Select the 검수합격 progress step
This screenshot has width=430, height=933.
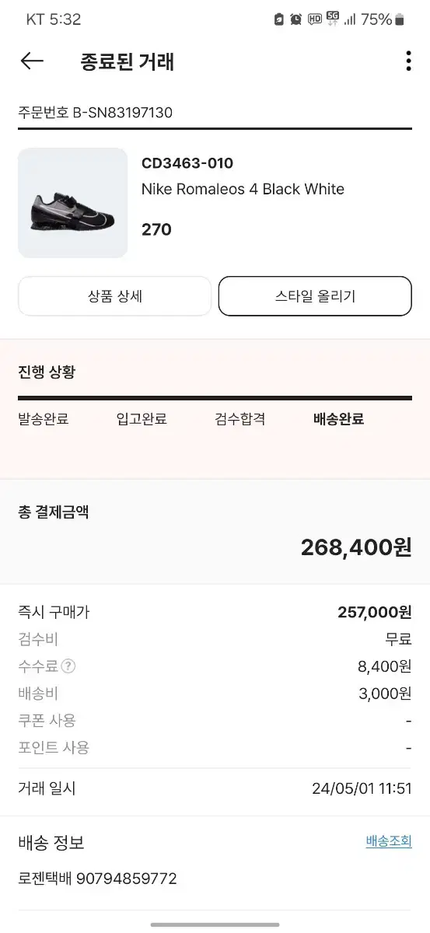click(x=240, y=419)
